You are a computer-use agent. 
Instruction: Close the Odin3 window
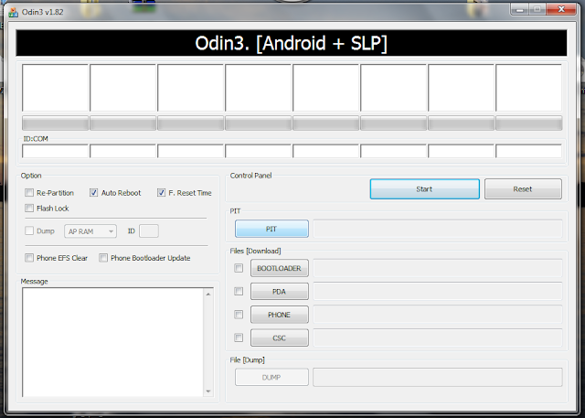tap(561, 9)
